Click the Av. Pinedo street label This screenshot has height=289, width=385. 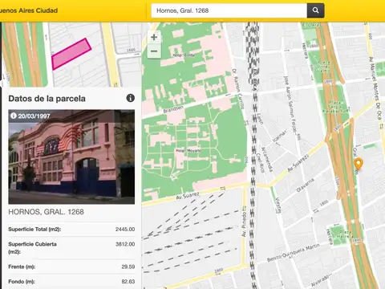point(244,225)
